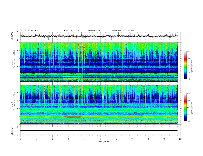Click the "8" tick on ch.1 frequency axis
The height and width of the screenshot is (156, 203).
point(18,50)
